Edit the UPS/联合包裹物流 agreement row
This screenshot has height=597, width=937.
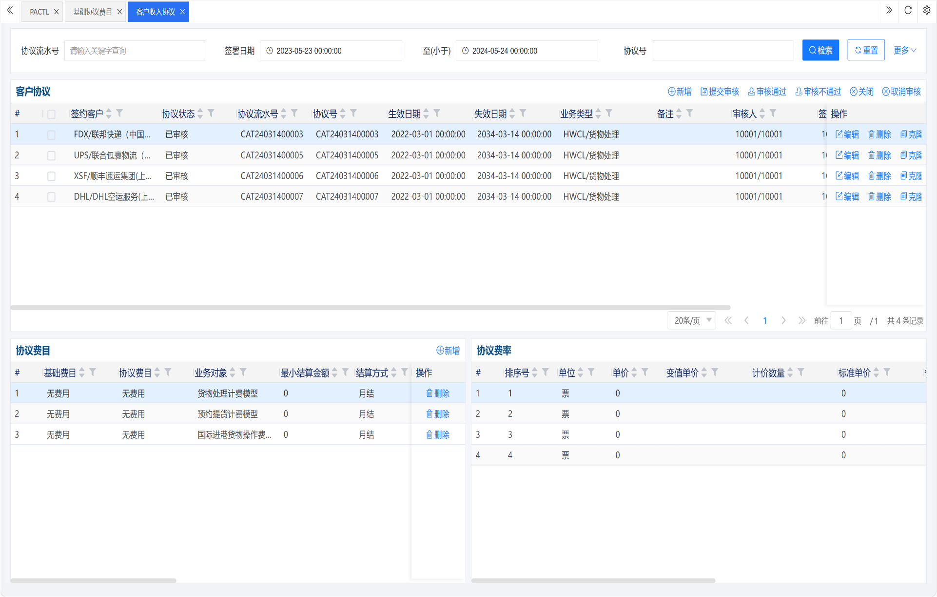pyautogui.click(x=847, y=155)
